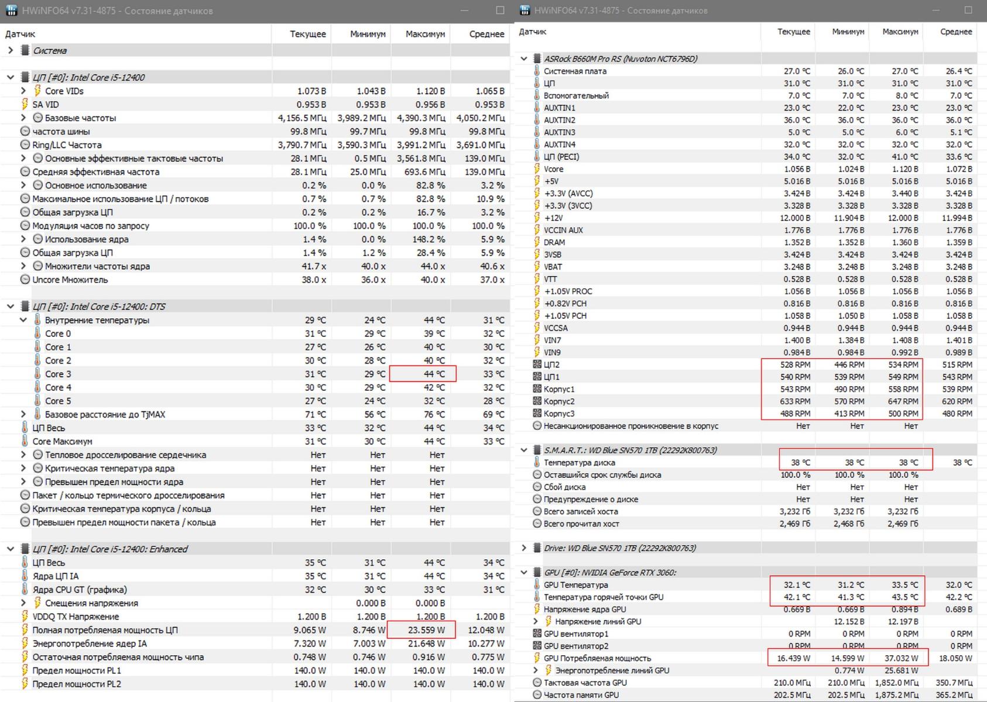Expand Энергопотребление линий GPU row
987x702 pixels.
(x=536, y=670)
